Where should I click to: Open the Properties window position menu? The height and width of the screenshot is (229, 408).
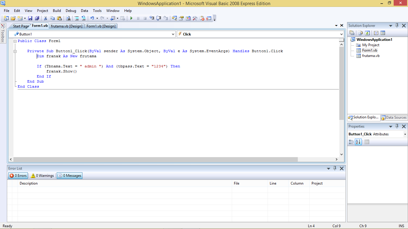click(391, 126)
